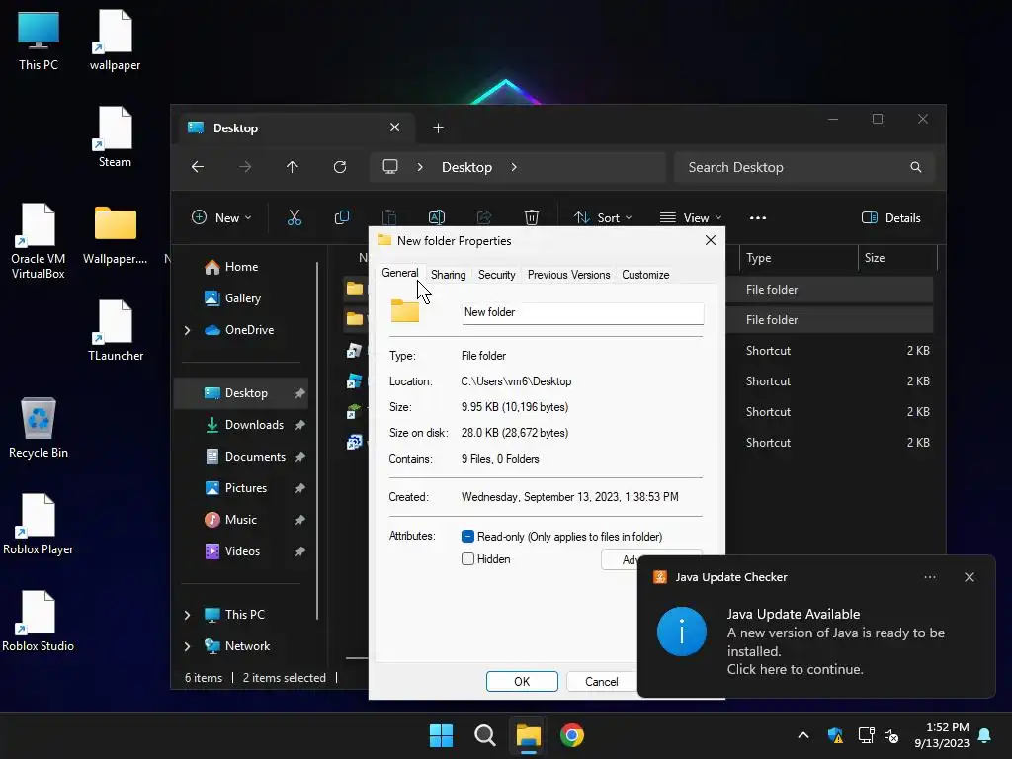Expand Network in navigation pane
This screenshot has width=1012, height=759.
(x=187, y=646)
